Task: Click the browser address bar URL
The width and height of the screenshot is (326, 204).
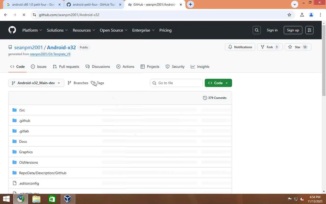Action: [x=69, y=15]
